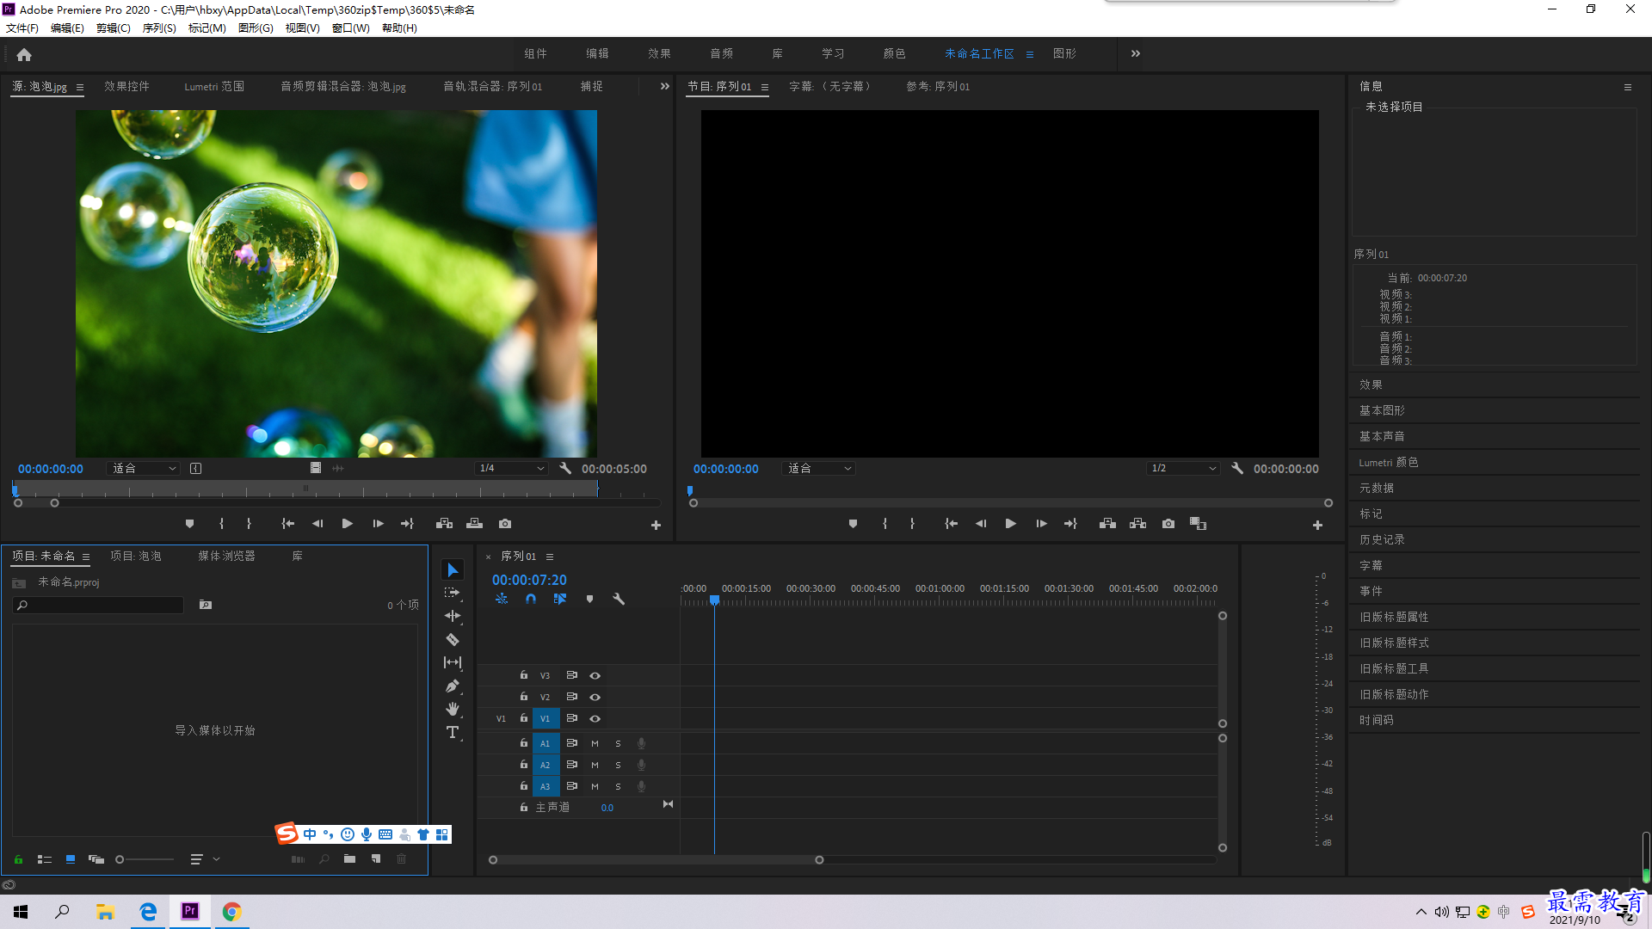
Task: Adjust Project panel thumbnail zoom slider
Action: tap(145, 859)
